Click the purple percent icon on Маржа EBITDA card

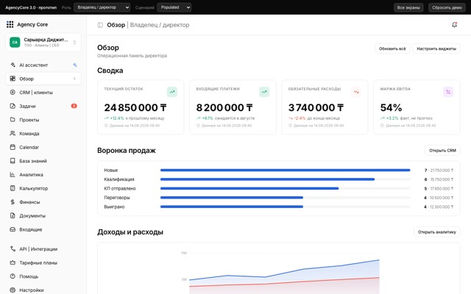[448, 92]
